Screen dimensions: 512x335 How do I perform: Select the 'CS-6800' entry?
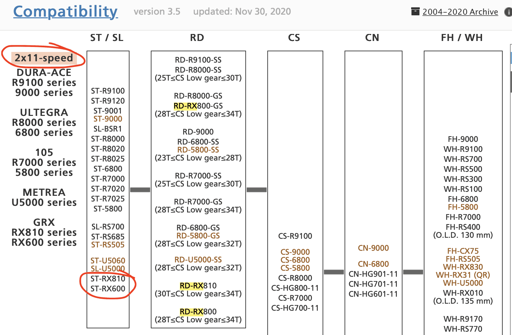click(295, 260)
